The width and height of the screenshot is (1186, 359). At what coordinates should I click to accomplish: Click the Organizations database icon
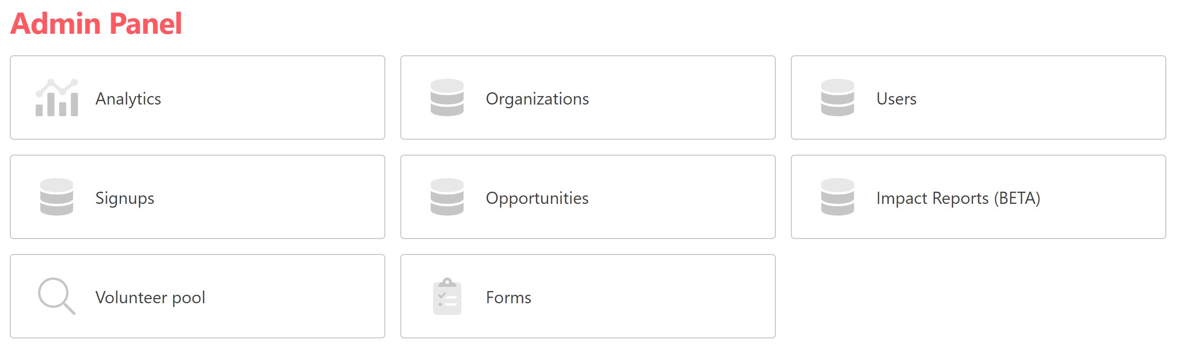(x=447, y=98)
